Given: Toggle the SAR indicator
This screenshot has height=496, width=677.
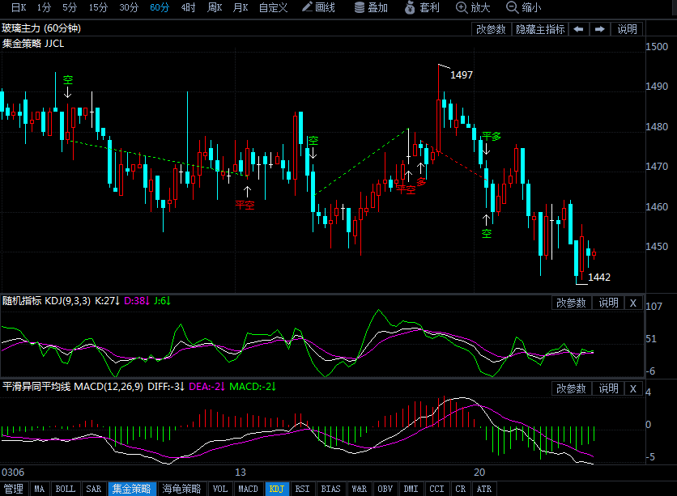Looking at the screenshot, I should pyautogui.click(x=93, y=489).
